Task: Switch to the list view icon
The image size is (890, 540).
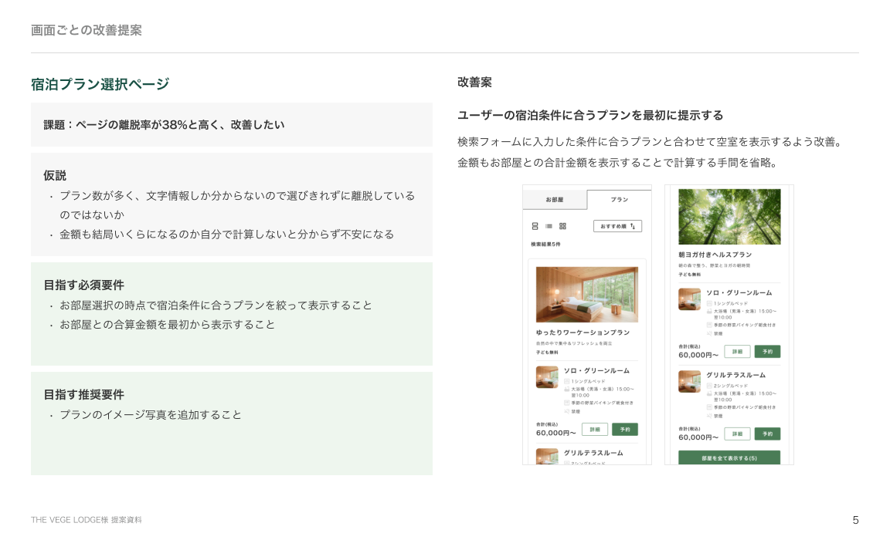Action: (x=549, y=226)
